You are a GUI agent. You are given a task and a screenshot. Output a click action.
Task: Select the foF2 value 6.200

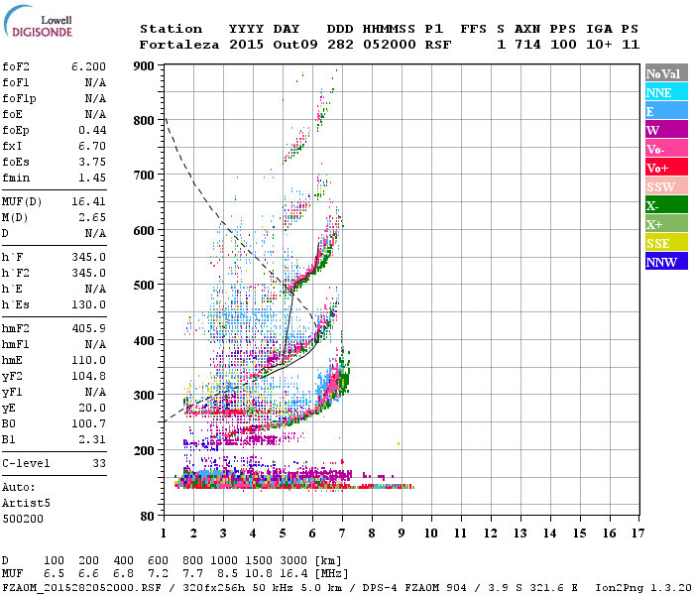[x=88, y=66]
